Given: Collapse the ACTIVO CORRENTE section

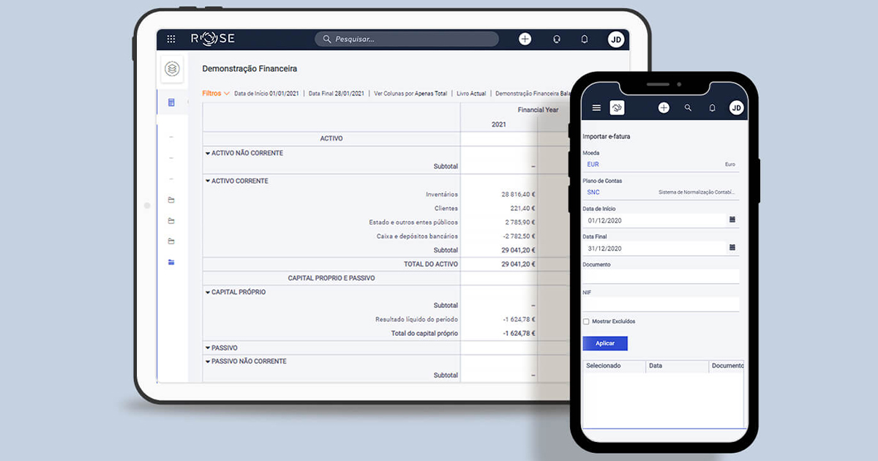Looking at the screenshot, I should click(208, 181).
